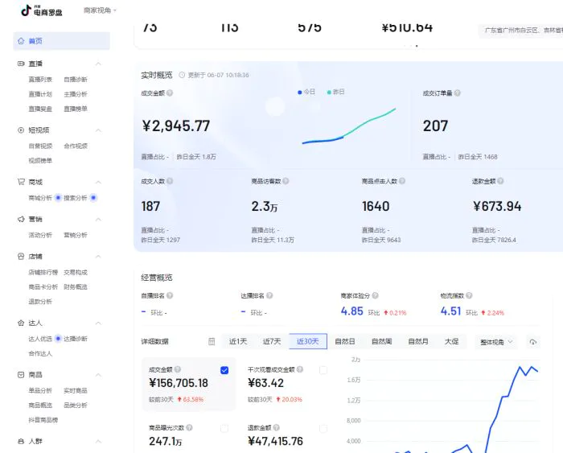Check the 退款金额 ¥47,415.76 checkbox
The width and height of the screenshot is (563, 453).
(323, 428)
